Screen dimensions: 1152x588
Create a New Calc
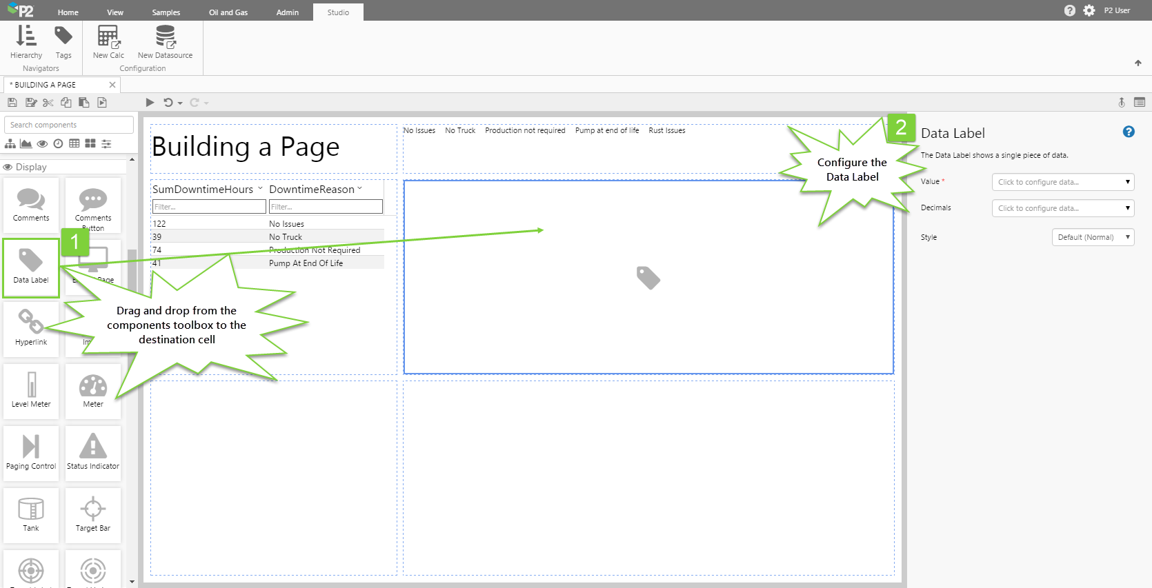108,42
